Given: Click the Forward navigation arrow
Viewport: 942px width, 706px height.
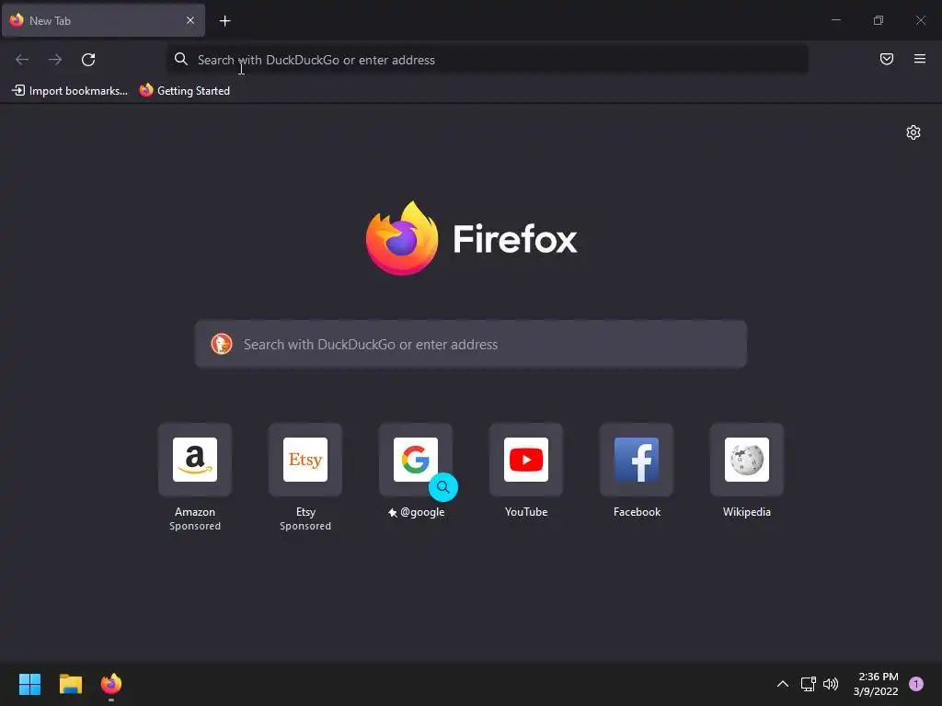Looking at the screenshot, I should tap(55, 60).
